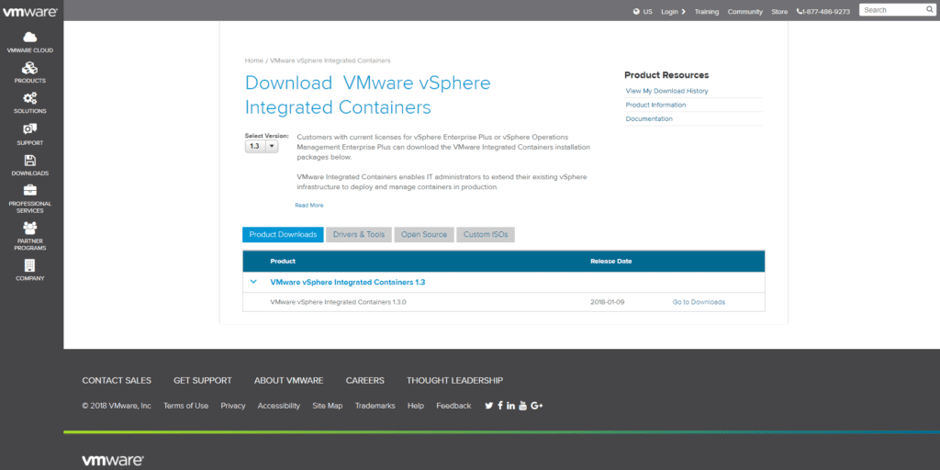This screenshot has width=940, height=470.
Task: Open VMware YouTube channel icon
Action: coord(522,406)
